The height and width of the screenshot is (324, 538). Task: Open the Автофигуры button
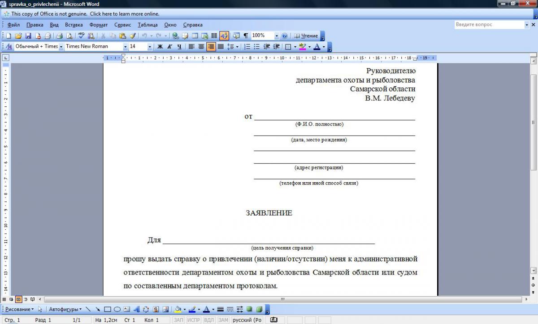click(65, 309)
